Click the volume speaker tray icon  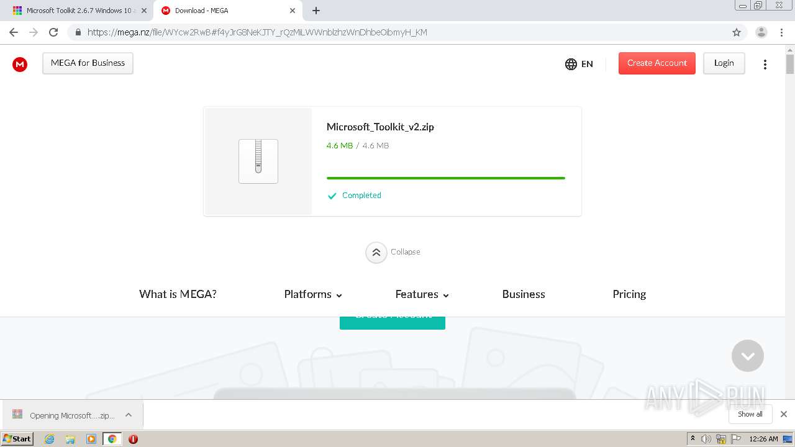click(706, 439)
